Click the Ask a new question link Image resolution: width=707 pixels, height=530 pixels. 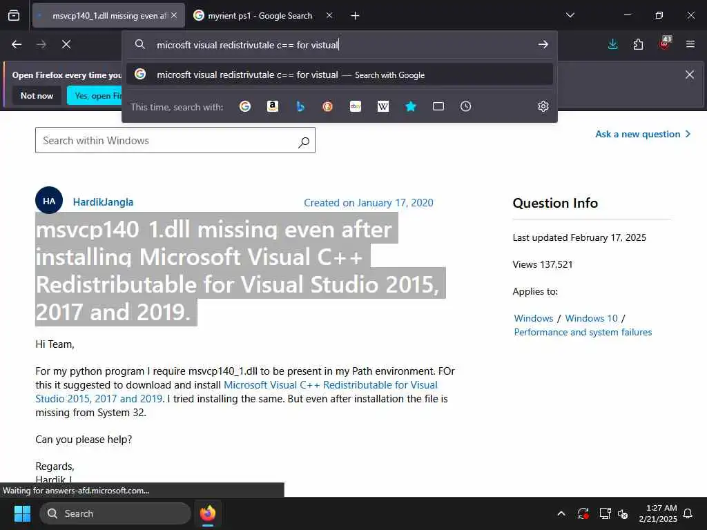click(x=643, y=134)
